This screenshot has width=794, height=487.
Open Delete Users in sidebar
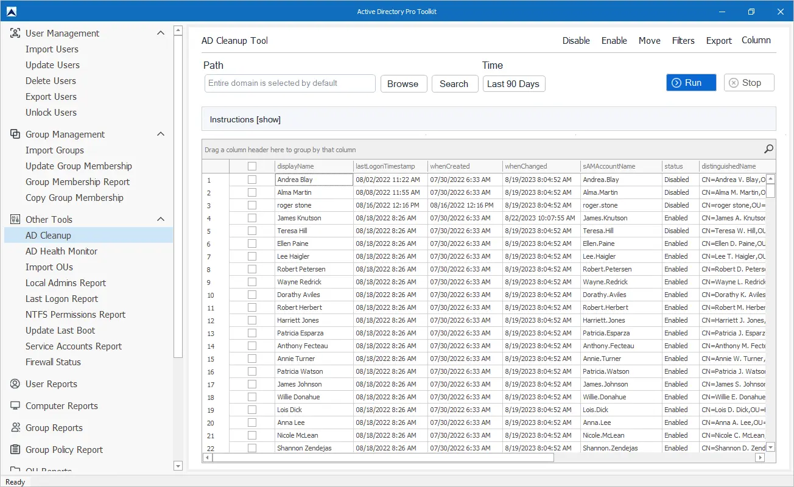[x=51, y=81]
